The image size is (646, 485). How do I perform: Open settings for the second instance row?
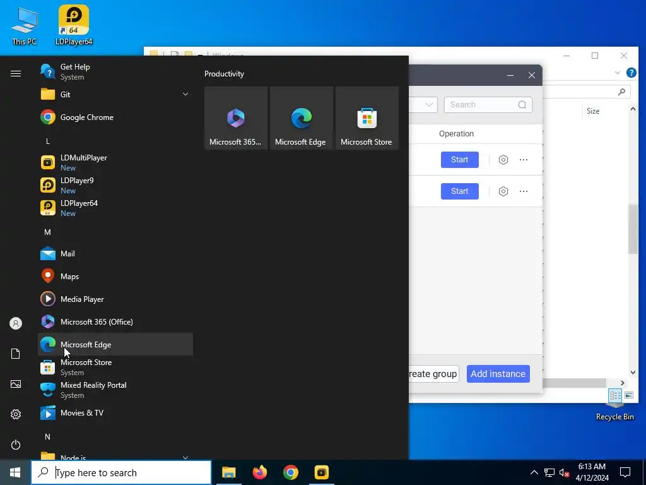point(503,191)
